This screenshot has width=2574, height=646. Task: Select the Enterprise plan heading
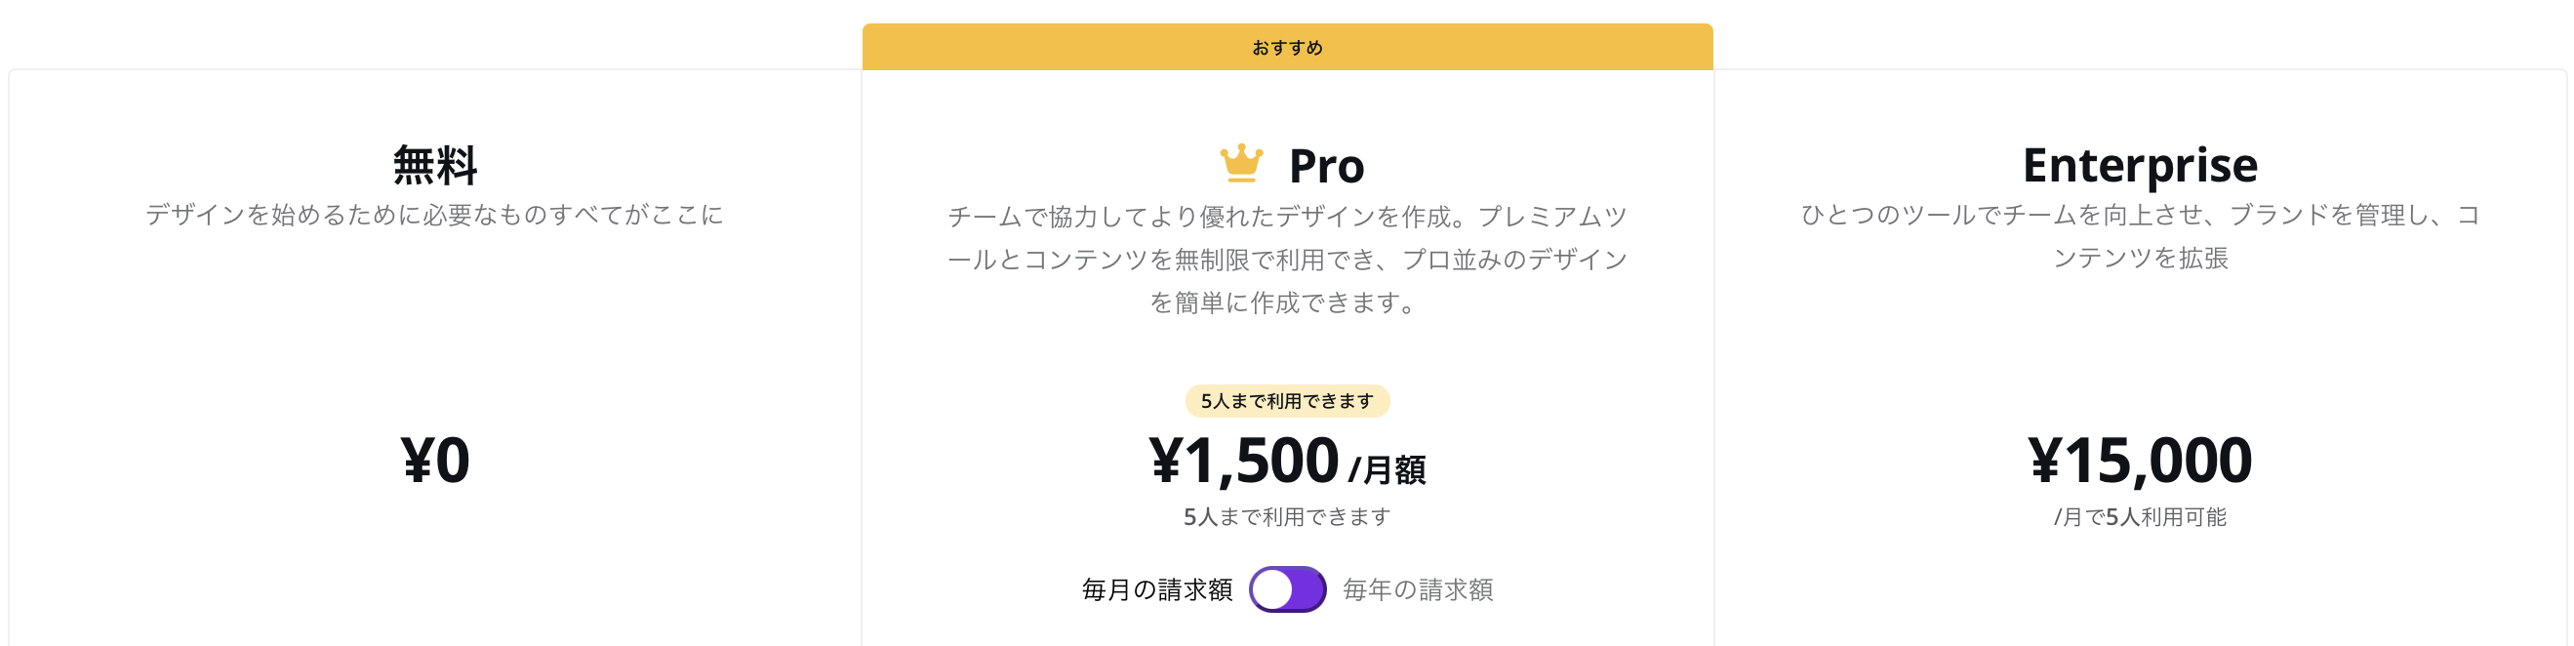[2140, 166]
